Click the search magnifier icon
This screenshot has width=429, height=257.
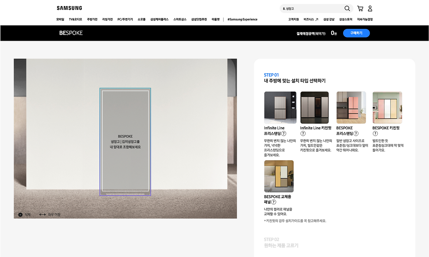pos(347,8)
